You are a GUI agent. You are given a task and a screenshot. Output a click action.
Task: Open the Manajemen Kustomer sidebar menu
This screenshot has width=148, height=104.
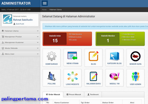pos(20,42)
